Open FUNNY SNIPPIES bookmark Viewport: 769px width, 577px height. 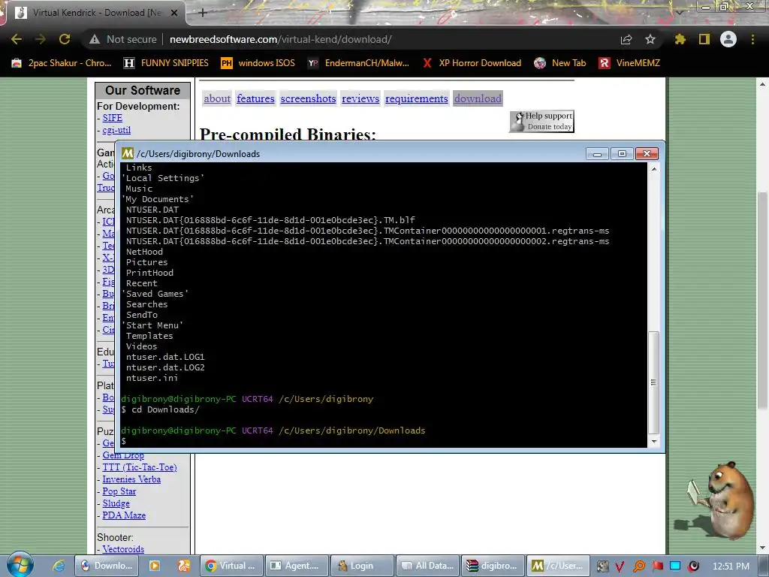(166, 63)
